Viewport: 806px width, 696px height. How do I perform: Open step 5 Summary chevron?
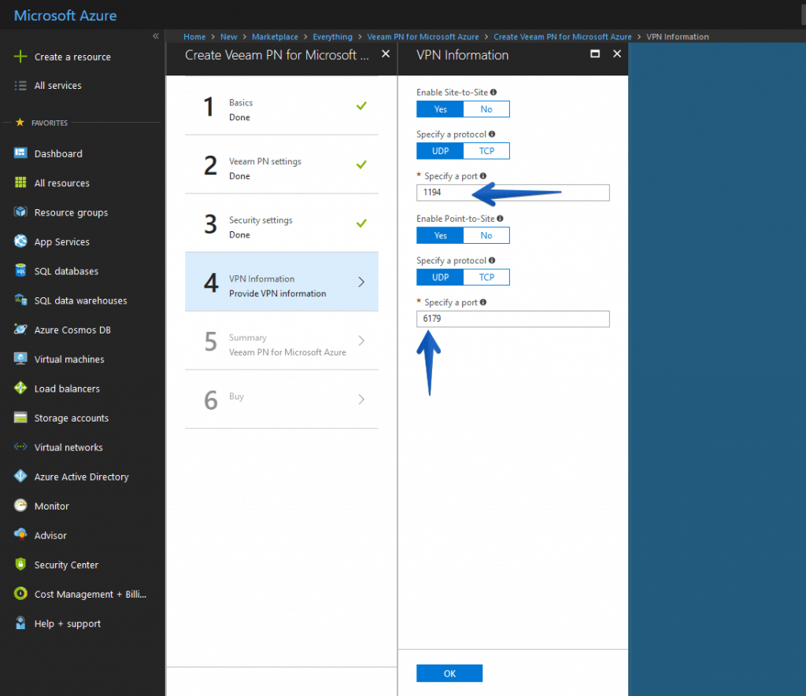click(361, 341)
